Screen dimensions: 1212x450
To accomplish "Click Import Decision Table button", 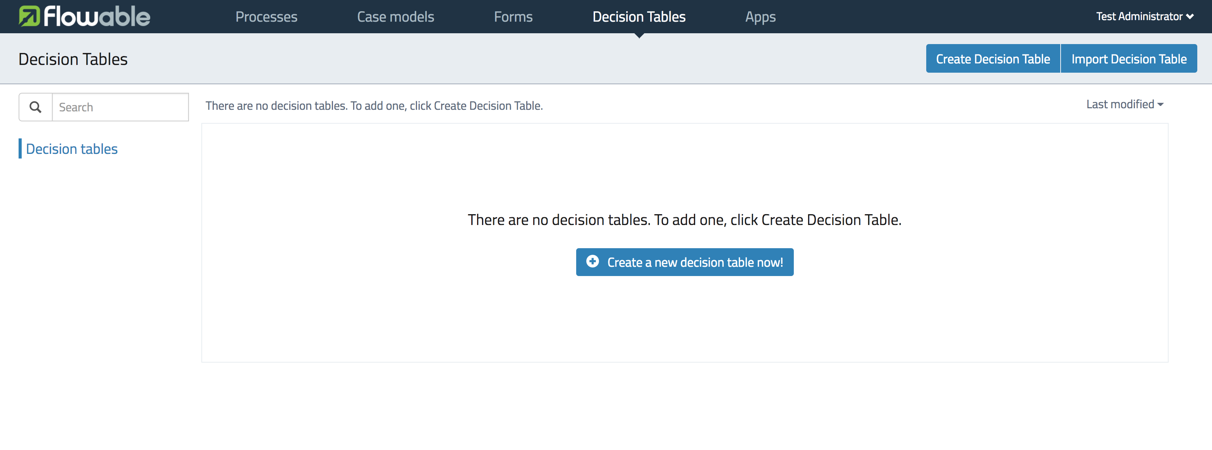I will pyautogui.click(x=1128, y=59).
